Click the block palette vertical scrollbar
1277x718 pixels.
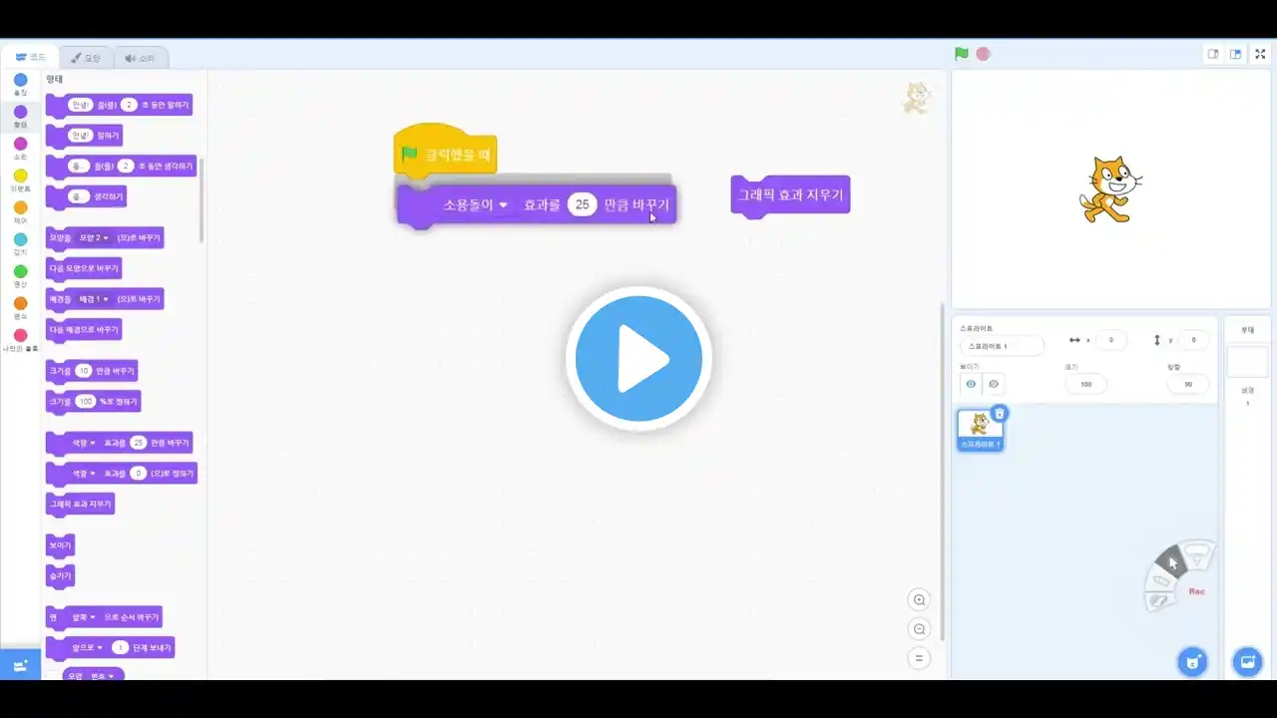click(x=203, y=199)
